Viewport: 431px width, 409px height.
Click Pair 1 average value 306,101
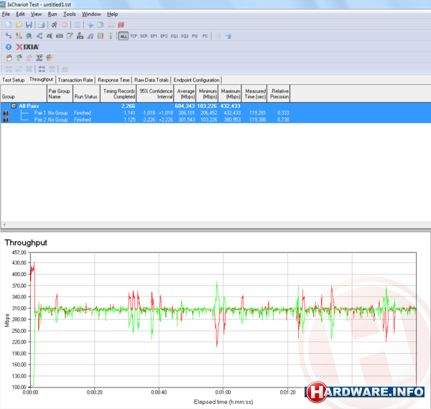[186, 113]
